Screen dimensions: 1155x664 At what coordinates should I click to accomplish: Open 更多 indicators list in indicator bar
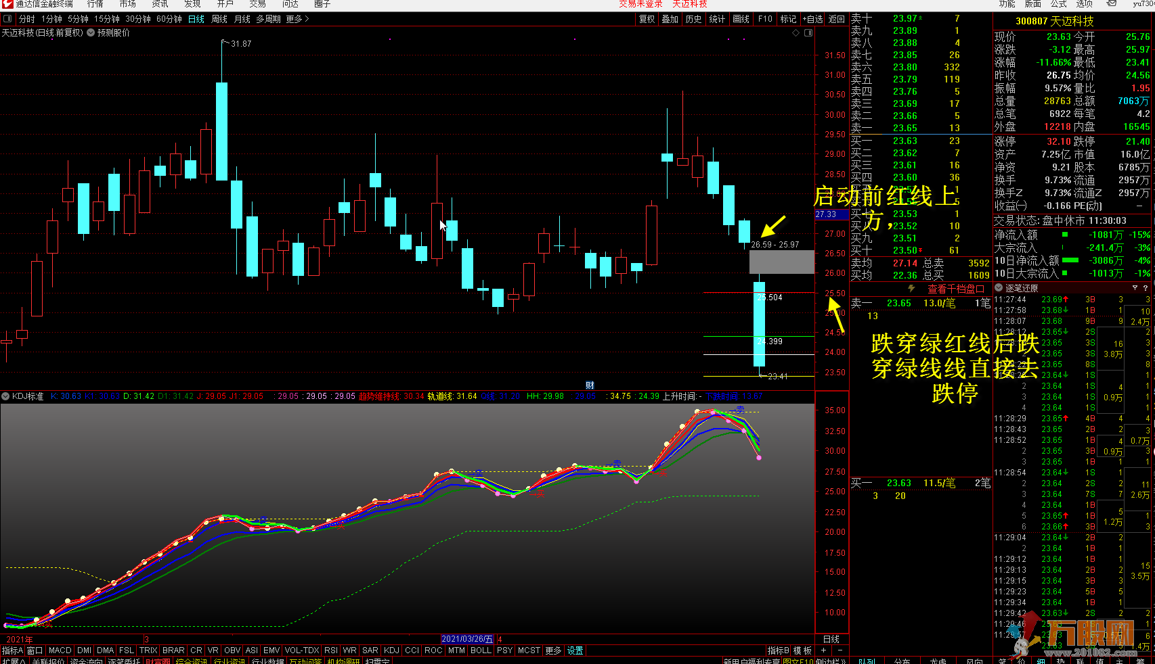point(553,650)
